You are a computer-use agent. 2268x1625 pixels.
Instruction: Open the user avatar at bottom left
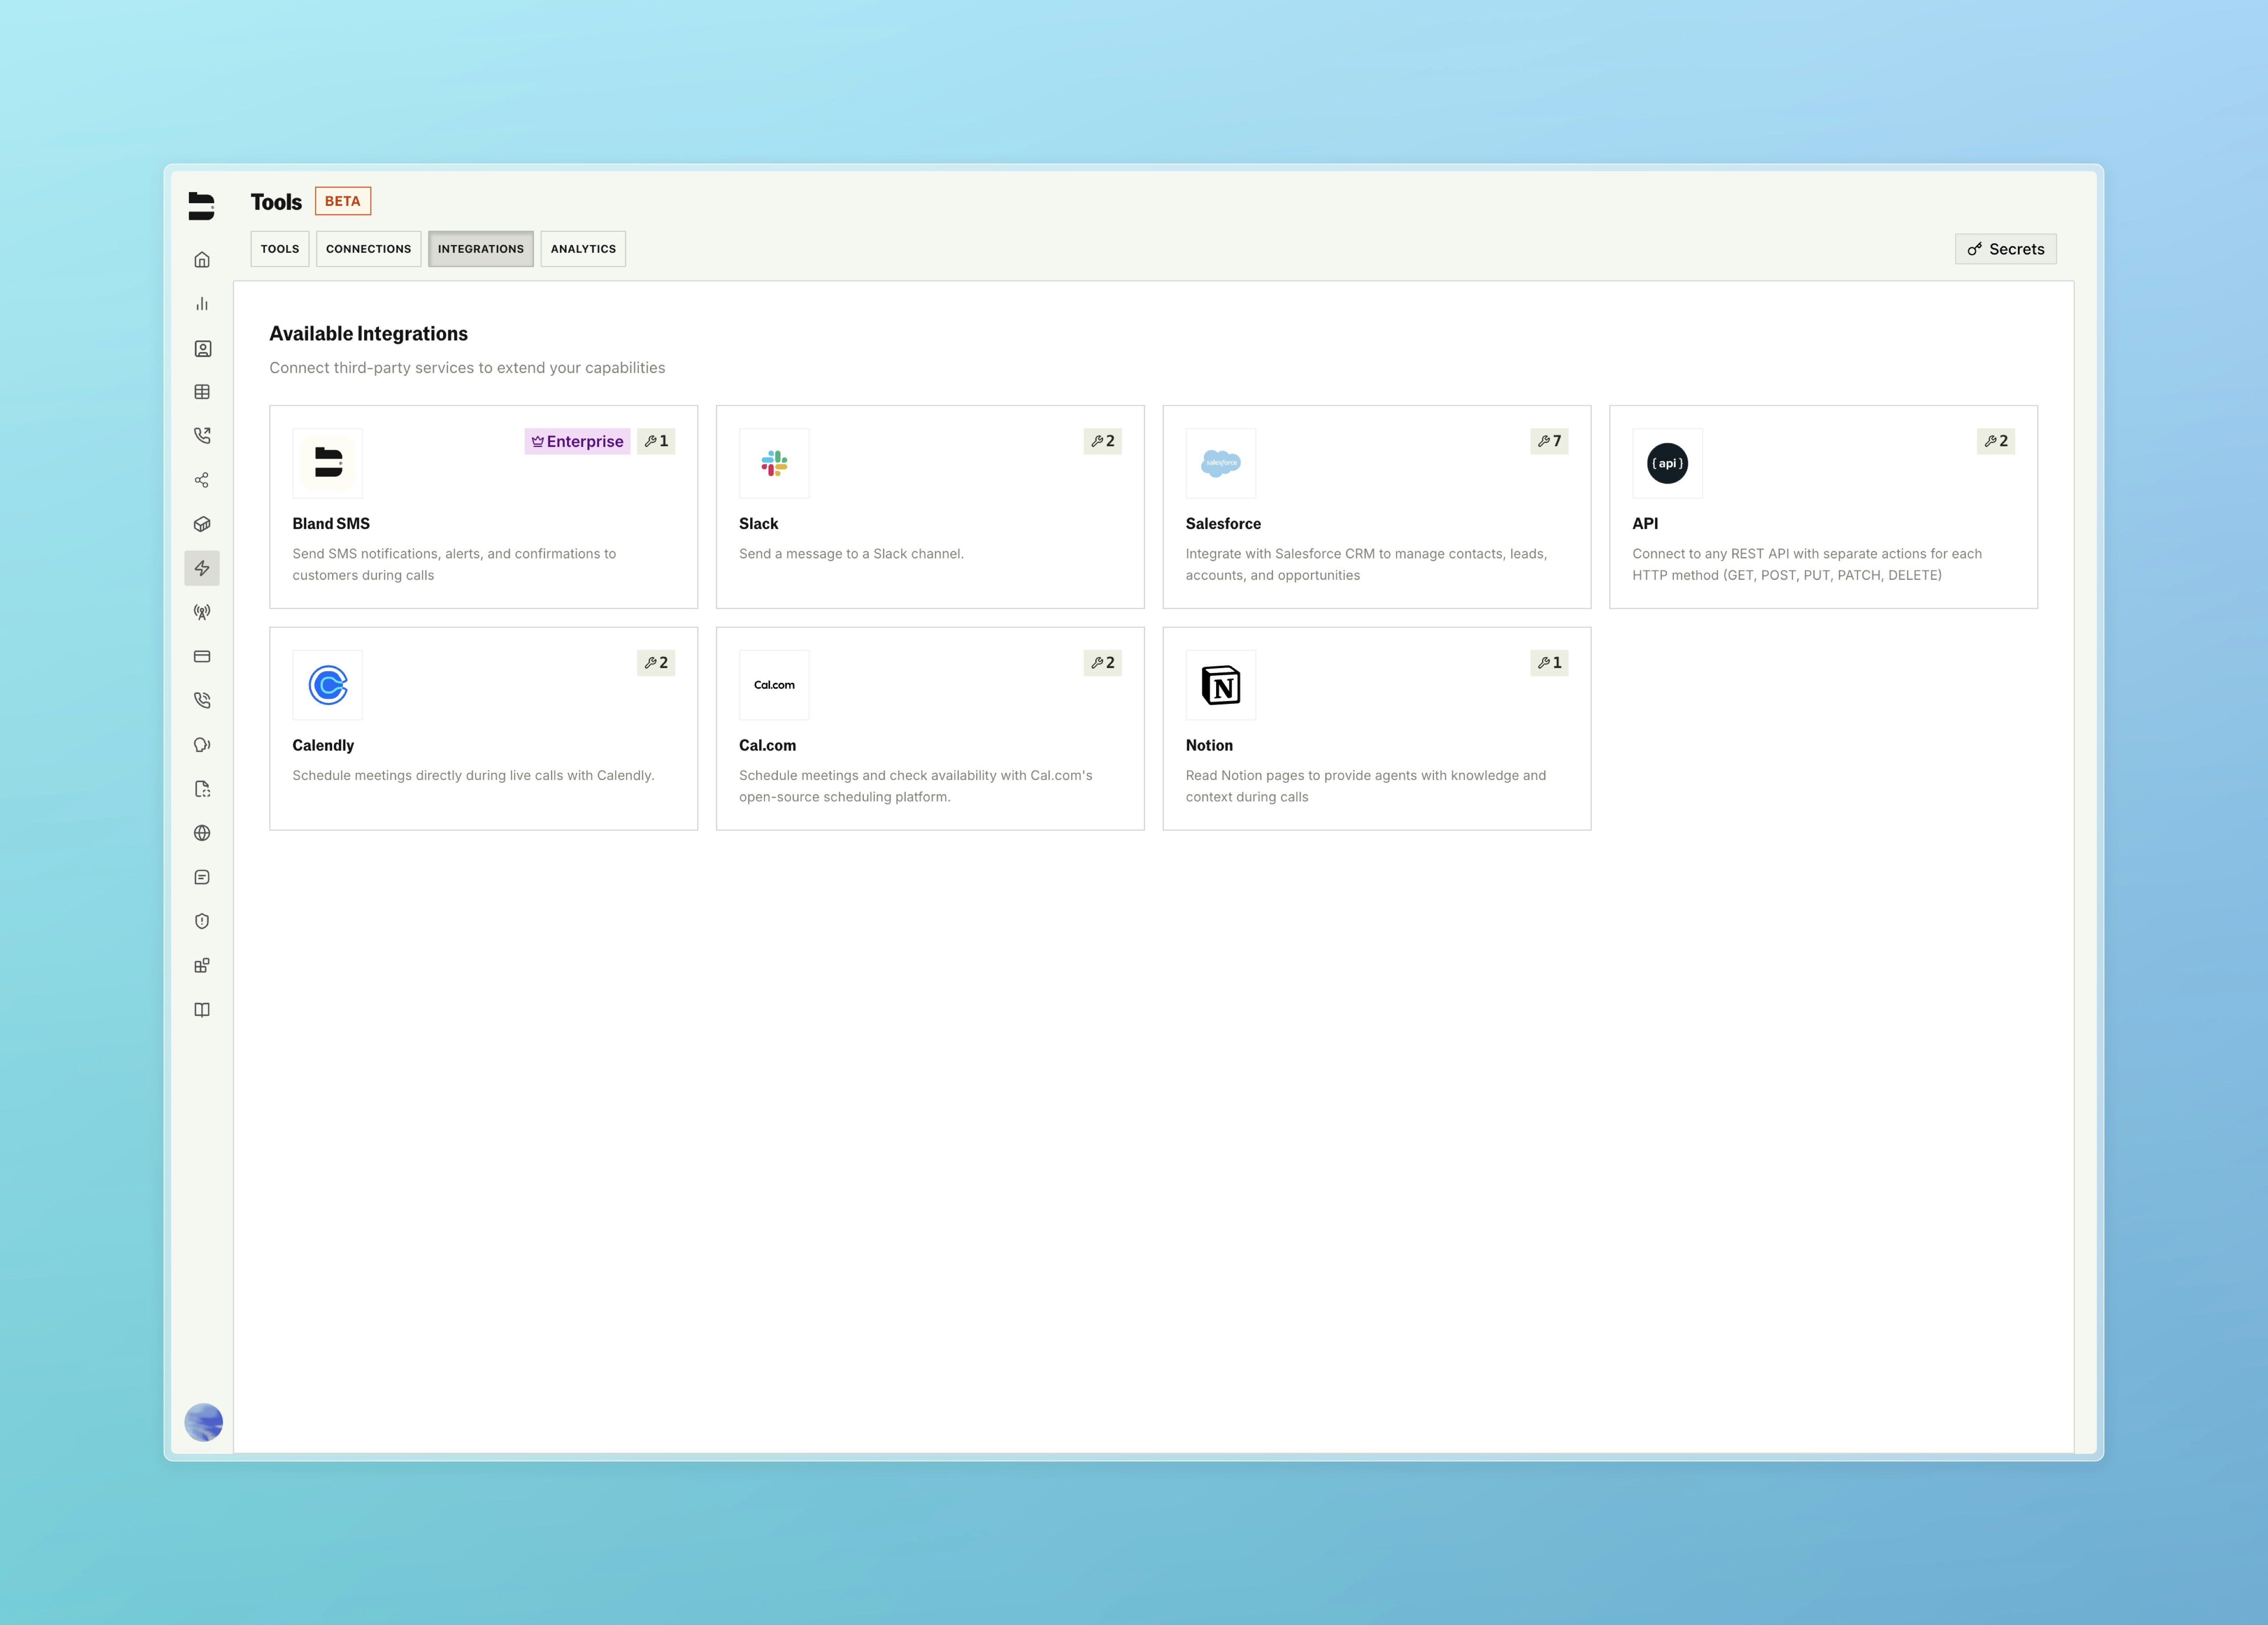click(203, 1422)
